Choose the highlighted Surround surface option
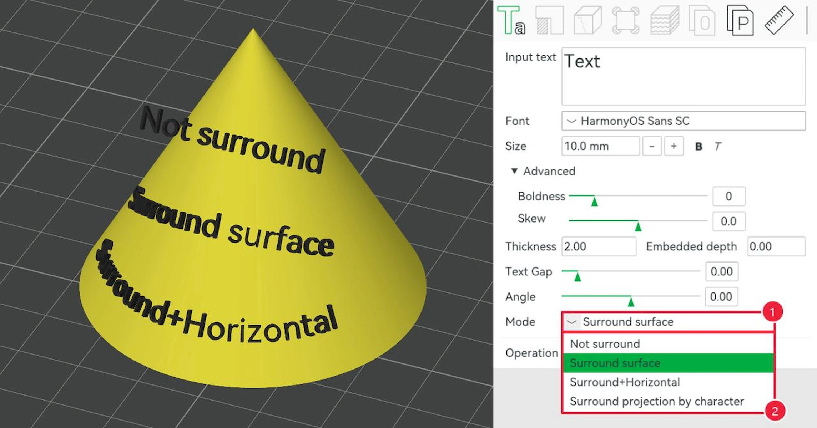This screenshot has height=428, width=817. click(668, 363)
